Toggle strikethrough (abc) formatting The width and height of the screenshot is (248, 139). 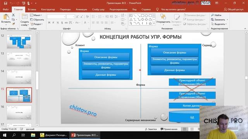(x=66, y=23)
